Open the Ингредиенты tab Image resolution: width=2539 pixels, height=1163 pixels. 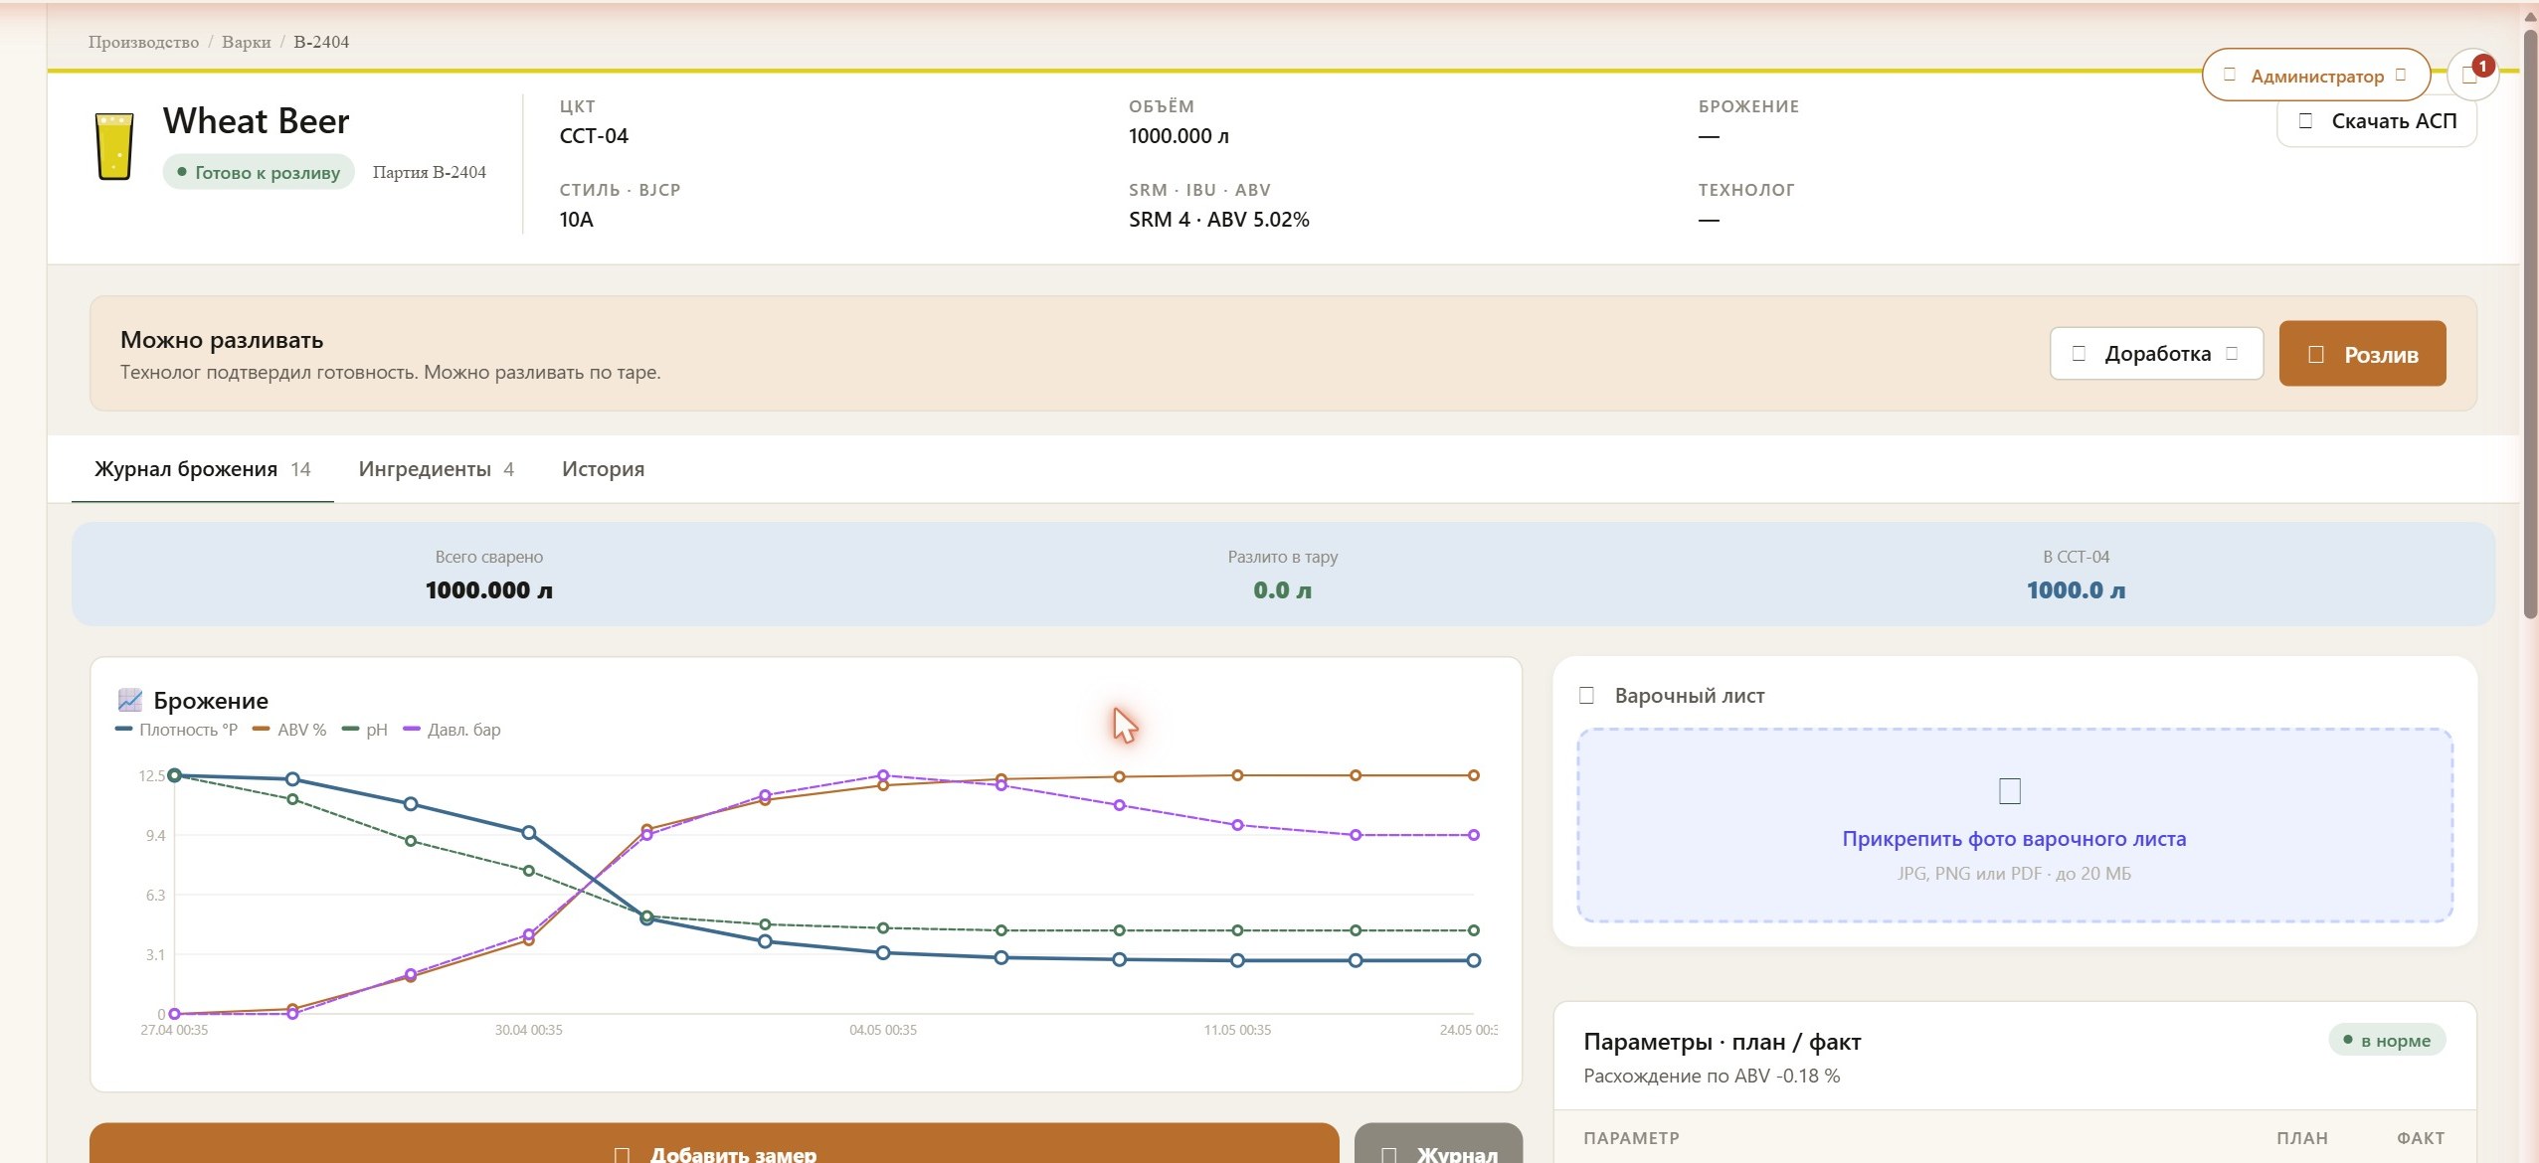point(436,469)
